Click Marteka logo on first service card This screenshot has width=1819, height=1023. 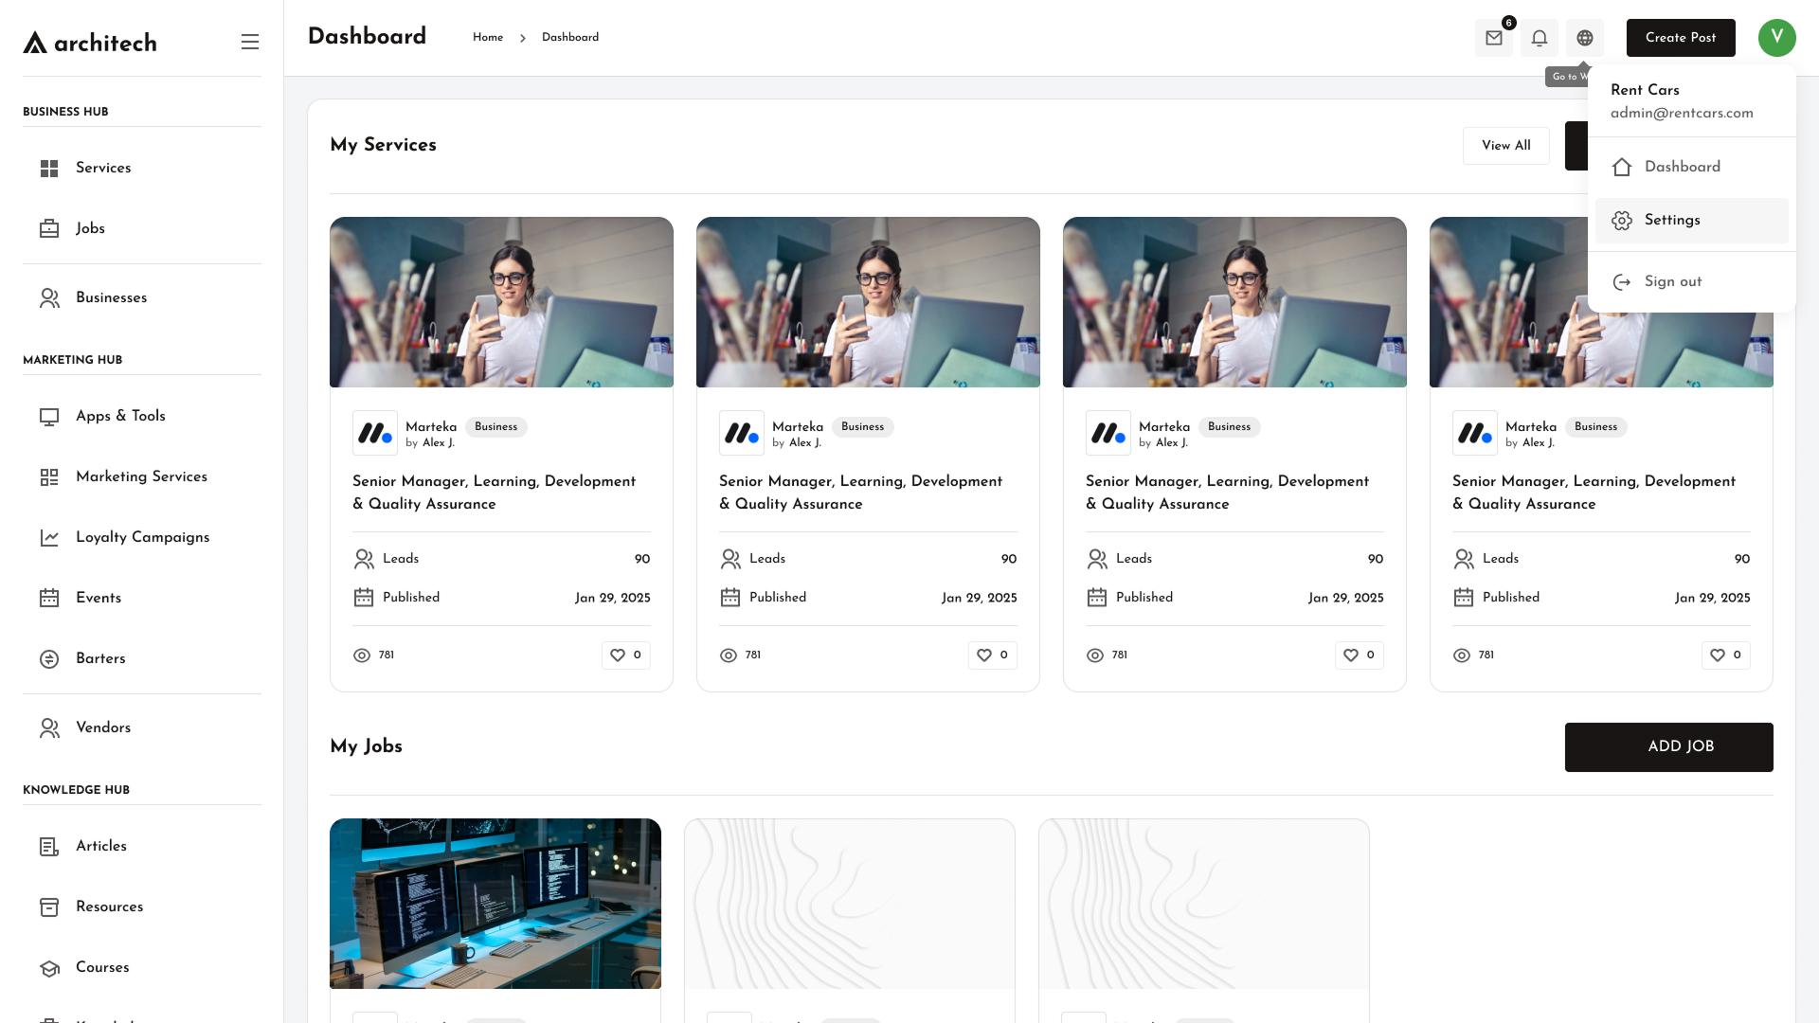[x=375, y=434]
